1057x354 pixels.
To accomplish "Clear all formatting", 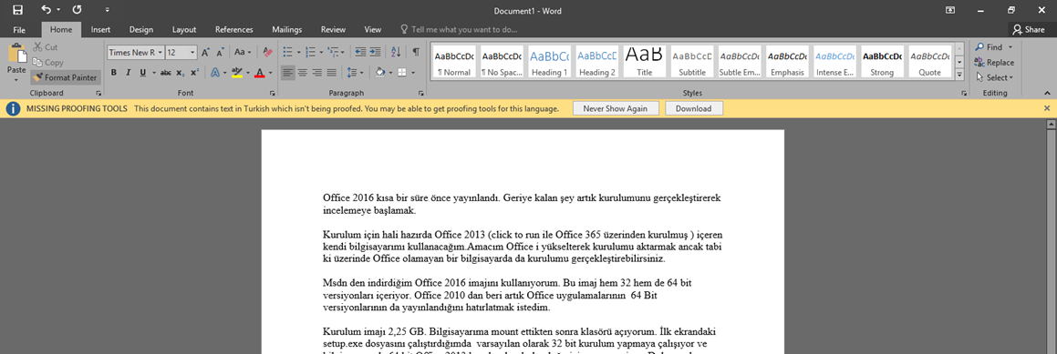I will 267,52.
